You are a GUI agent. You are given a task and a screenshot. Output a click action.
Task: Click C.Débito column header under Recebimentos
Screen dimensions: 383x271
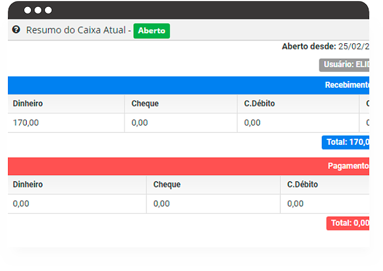click(x=259, y=103)
